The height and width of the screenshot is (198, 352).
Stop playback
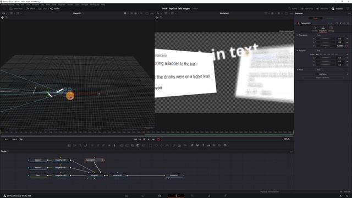144,139
